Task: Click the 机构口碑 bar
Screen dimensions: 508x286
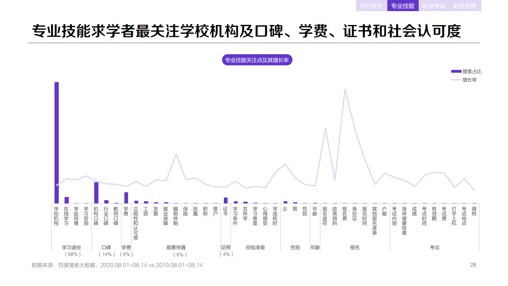Action: [95, 193]
